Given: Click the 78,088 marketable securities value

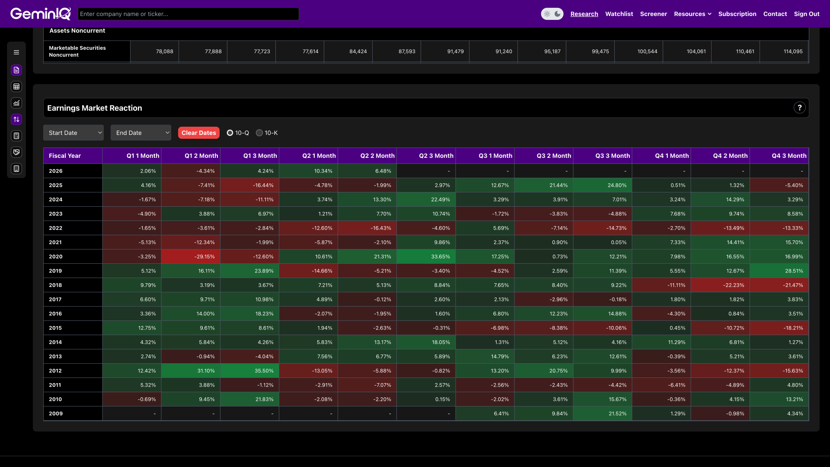Looking at the screenshot, I should [154, 51].
